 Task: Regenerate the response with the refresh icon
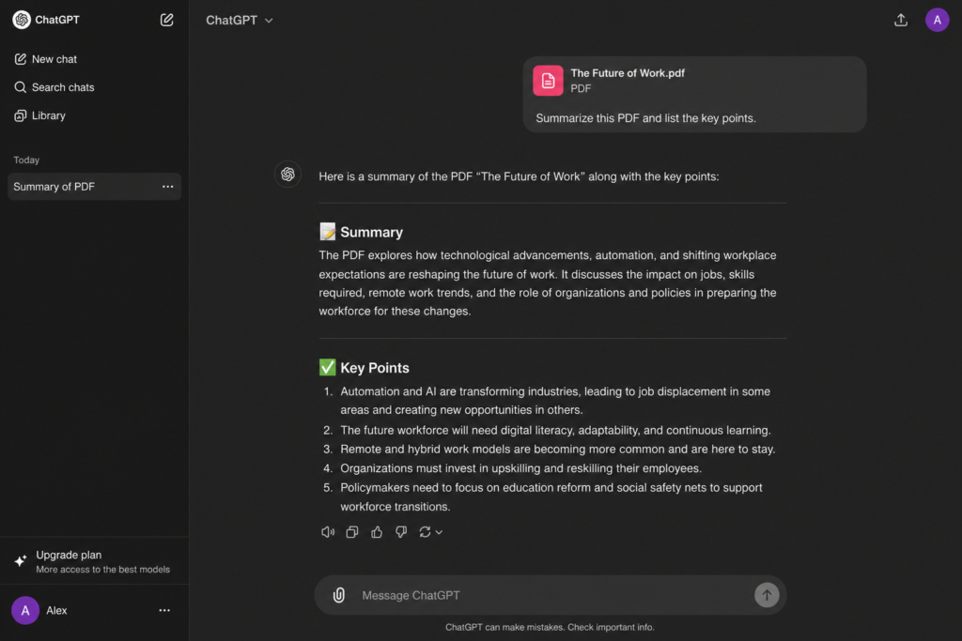coord(425,532)
